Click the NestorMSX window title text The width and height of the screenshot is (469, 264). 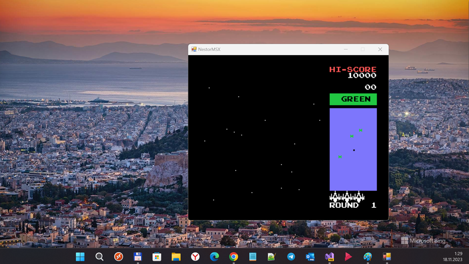tap(209, 49)
